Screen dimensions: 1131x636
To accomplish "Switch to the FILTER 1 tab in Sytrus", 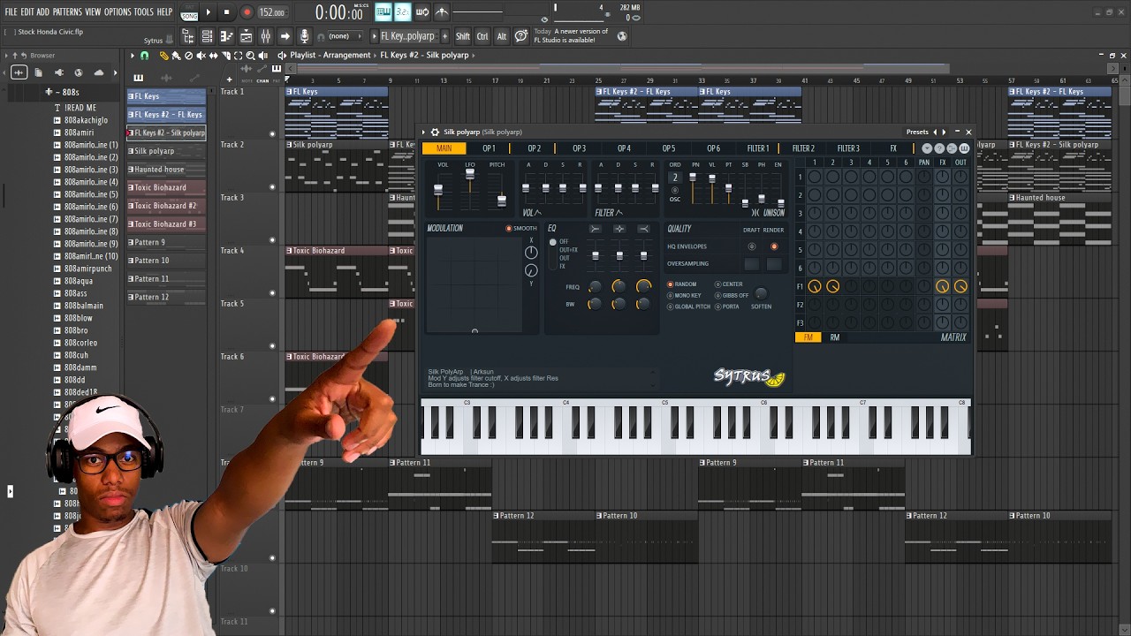I will click(x=758, y=148).
